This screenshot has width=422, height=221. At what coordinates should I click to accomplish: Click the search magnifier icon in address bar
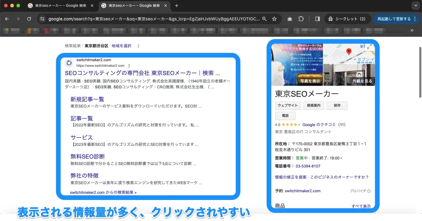pos(264,19)
